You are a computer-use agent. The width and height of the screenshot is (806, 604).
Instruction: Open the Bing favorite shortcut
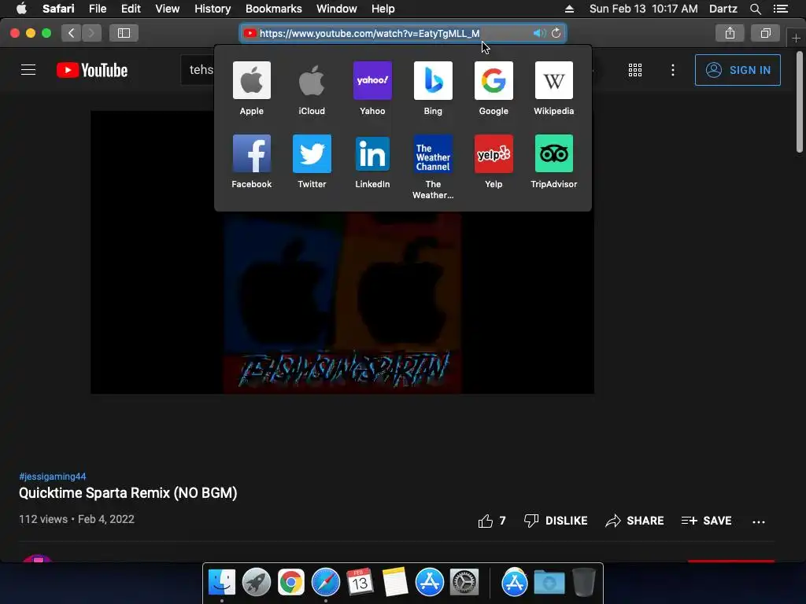(433, 88)
